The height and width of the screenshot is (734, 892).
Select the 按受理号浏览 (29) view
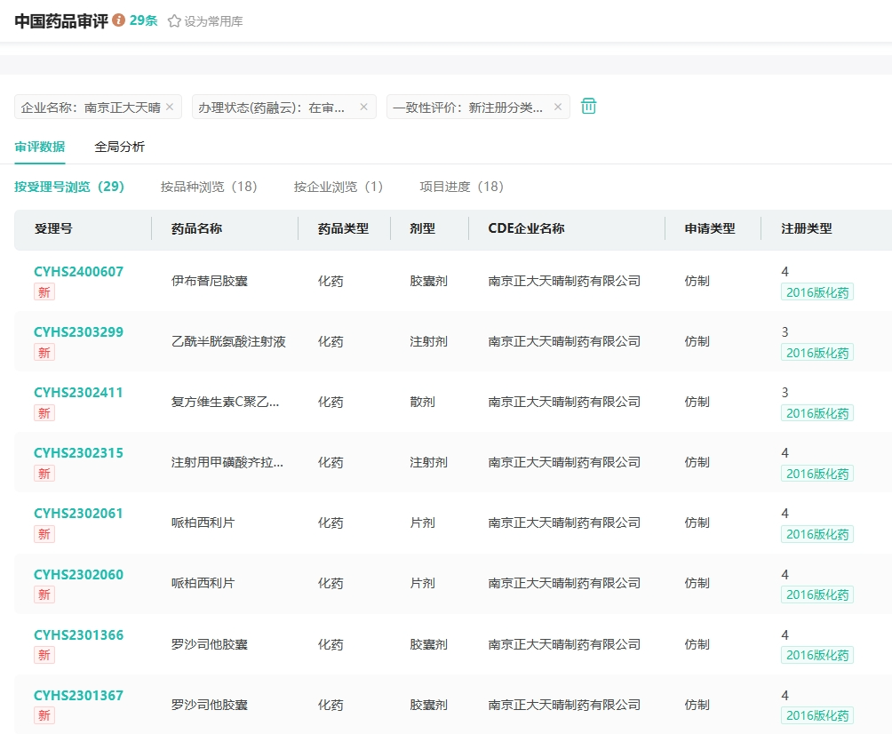pos(69,187)
